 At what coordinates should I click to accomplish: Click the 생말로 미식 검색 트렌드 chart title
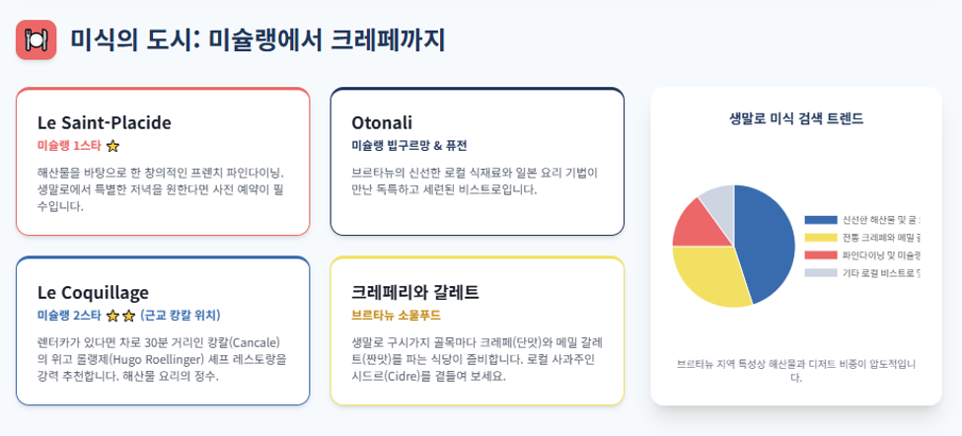tap(796, 119)
